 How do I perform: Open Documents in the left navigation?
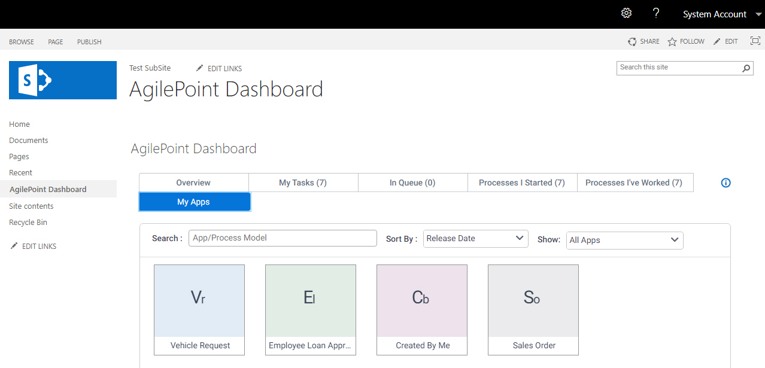point(29,140)
